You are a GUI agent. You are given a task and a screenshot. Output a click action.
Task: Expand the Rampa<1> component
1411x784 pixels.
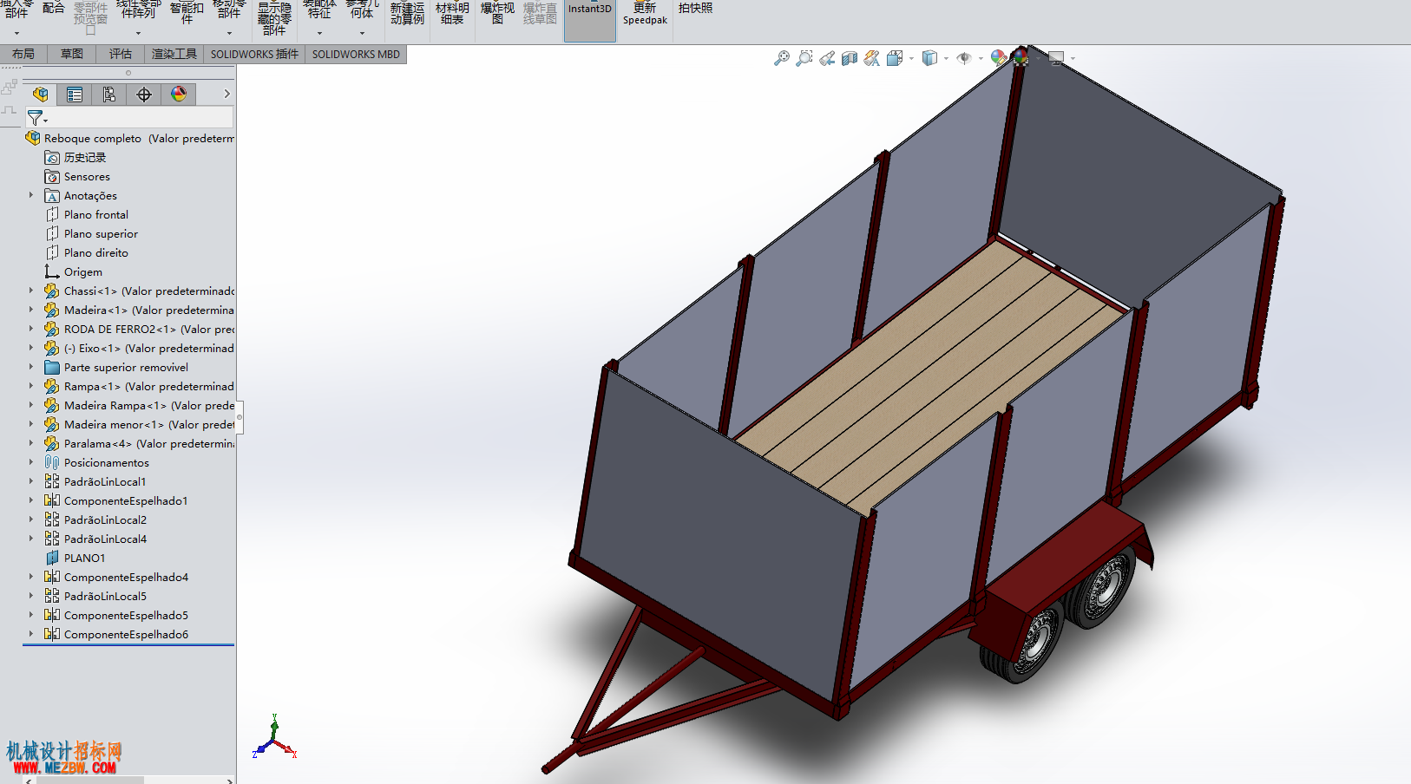coord(31,386)
